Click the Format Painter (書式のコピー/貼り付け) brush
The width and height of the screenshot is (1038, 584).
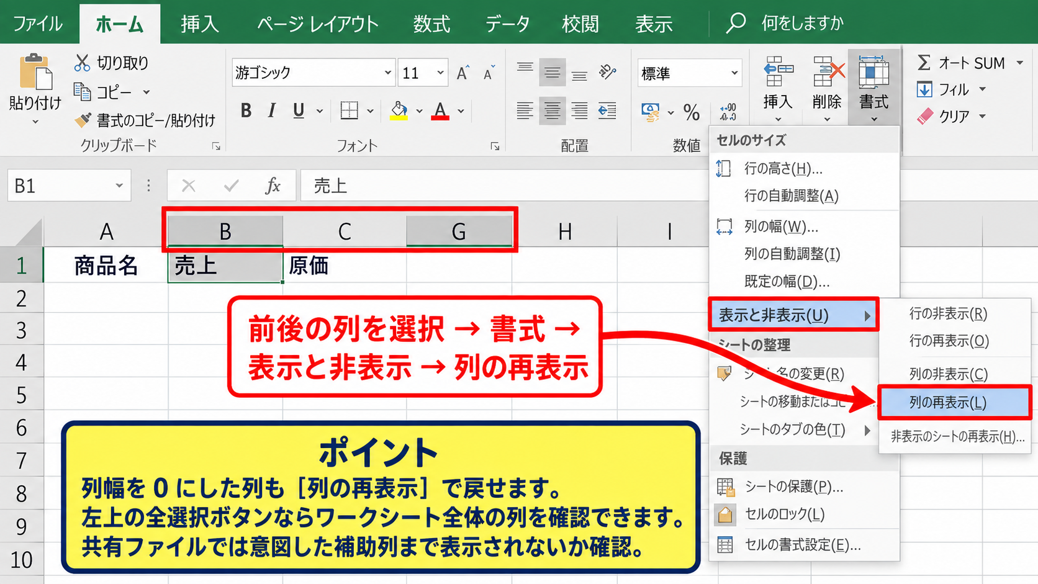(82, 120)
